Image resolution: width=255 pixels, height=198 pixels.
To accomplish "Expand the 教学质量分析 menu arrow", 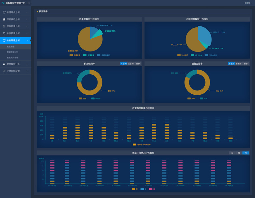I will click(x=27, y=33).
